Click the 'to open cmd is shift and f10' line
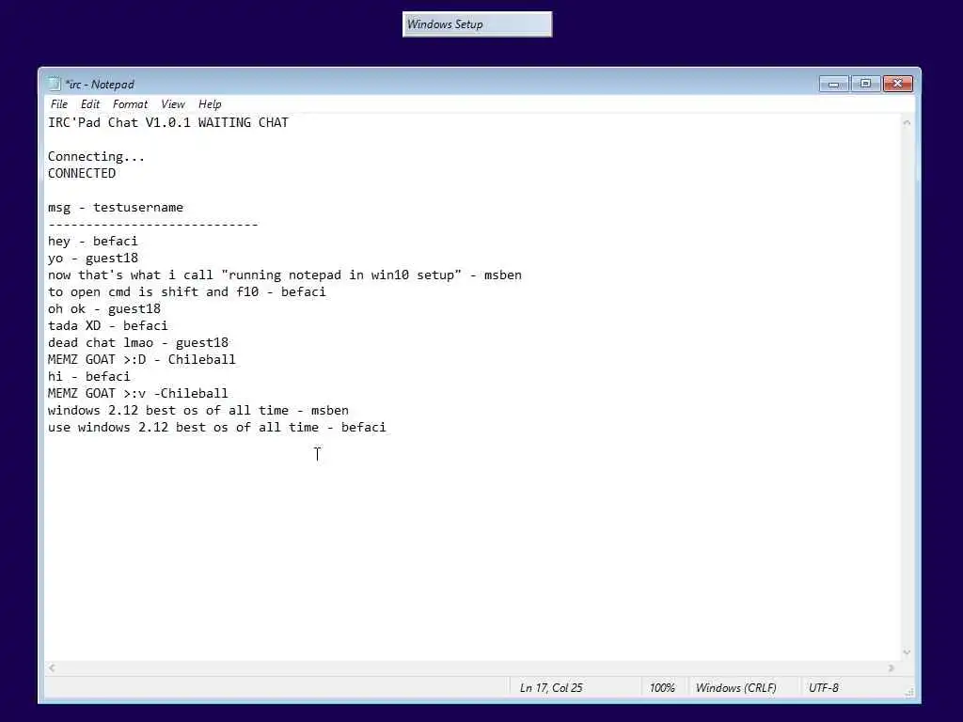The image size is (963, 722). (x=187, y=292)
